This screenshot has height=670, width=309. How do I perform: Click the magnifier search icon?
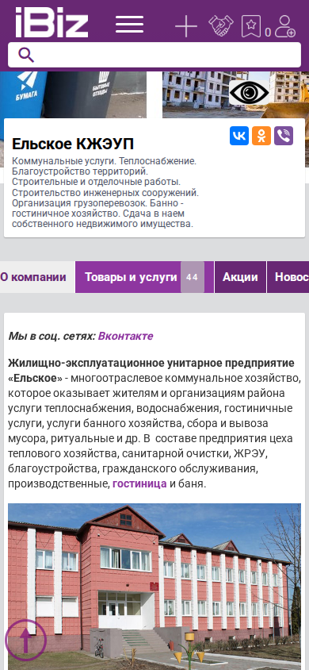pos(26,55)
